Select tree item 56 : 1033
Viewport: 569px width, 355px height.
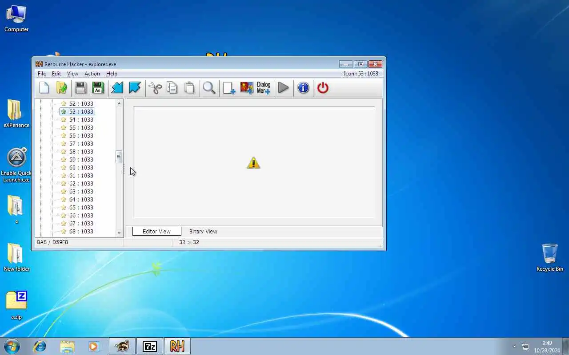81,135
